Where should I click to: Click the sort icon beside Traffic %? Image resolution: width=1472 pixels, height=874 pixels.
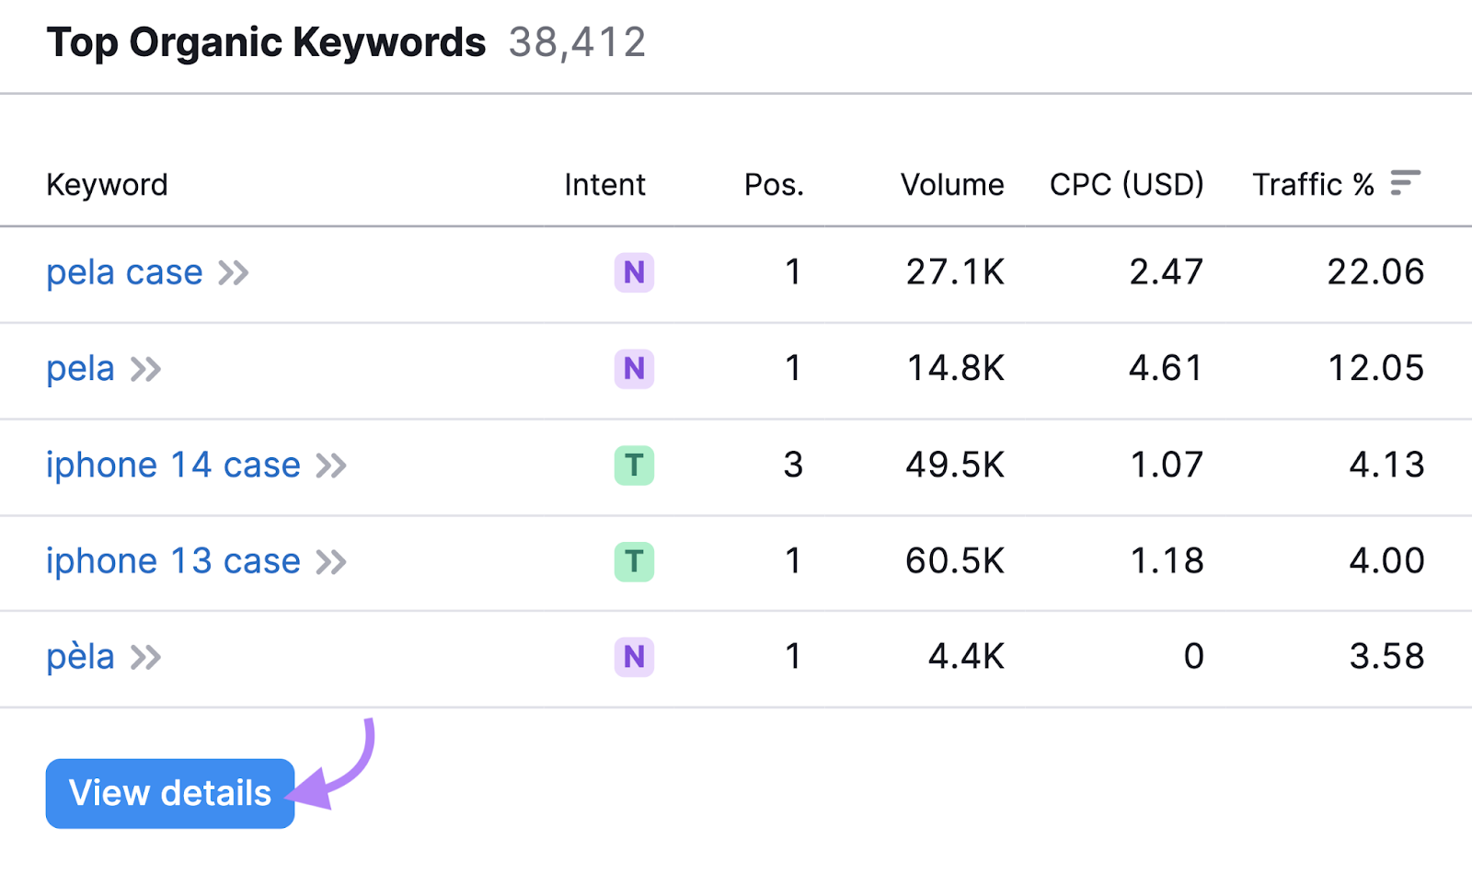[x=1405, y=182]
